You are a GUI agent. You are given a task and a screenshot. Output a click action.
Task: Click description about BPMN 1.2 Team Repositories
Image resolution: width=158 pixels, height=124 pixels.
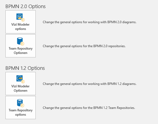pos(89,108)
